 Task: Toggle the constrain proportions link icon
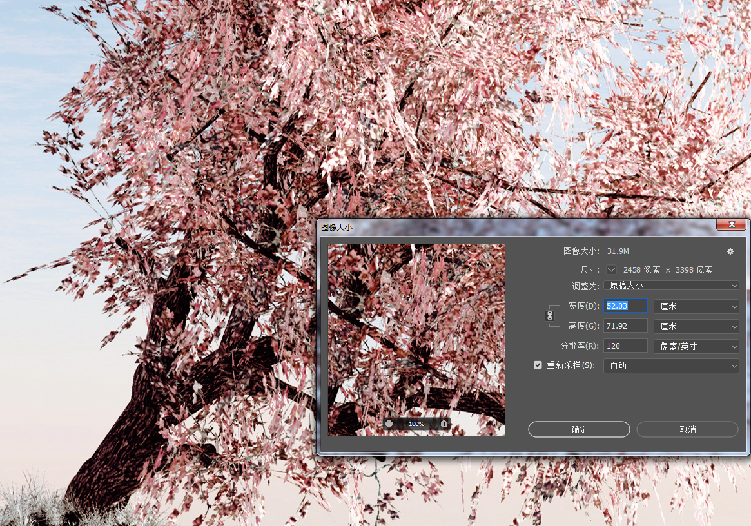[x=550, y=316]
